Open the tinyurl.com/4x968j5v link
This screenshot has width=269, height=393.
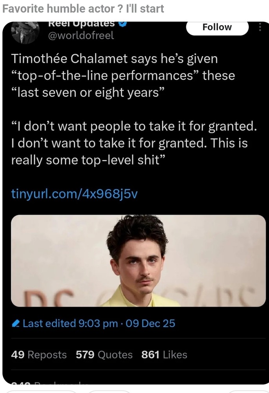click(74, 194)
